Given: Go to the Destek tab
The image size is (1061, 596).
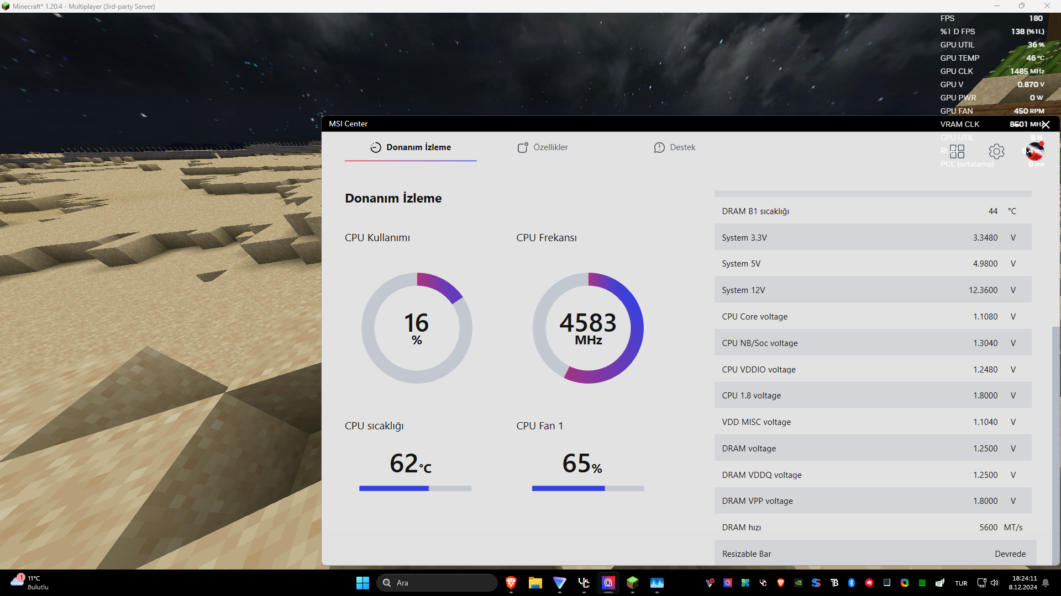Looking at the screenshot, I should pyautogui.click(x=675, y=147).
